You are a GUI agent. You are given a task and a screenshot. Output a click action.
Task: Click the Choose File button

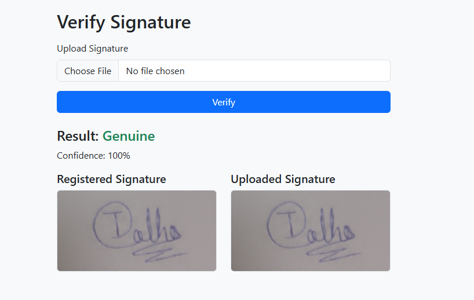pos(87,71)
